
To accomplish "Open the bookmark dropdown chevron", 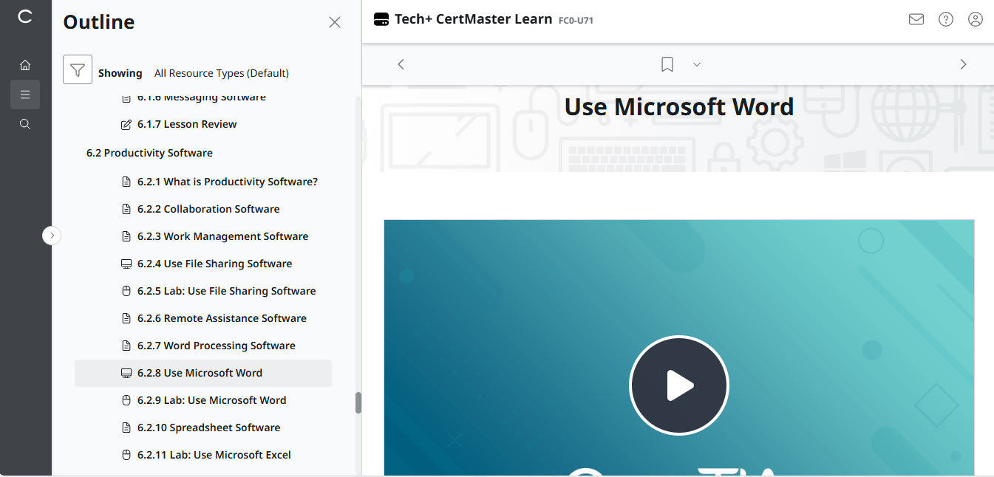I will click(x=696, y=64).
